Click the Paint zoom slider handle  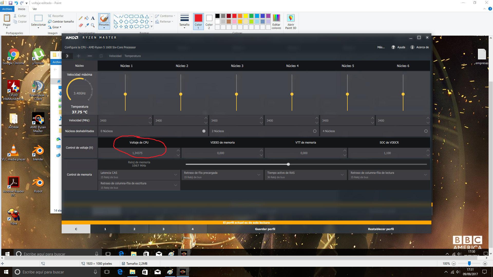point(469,264)
